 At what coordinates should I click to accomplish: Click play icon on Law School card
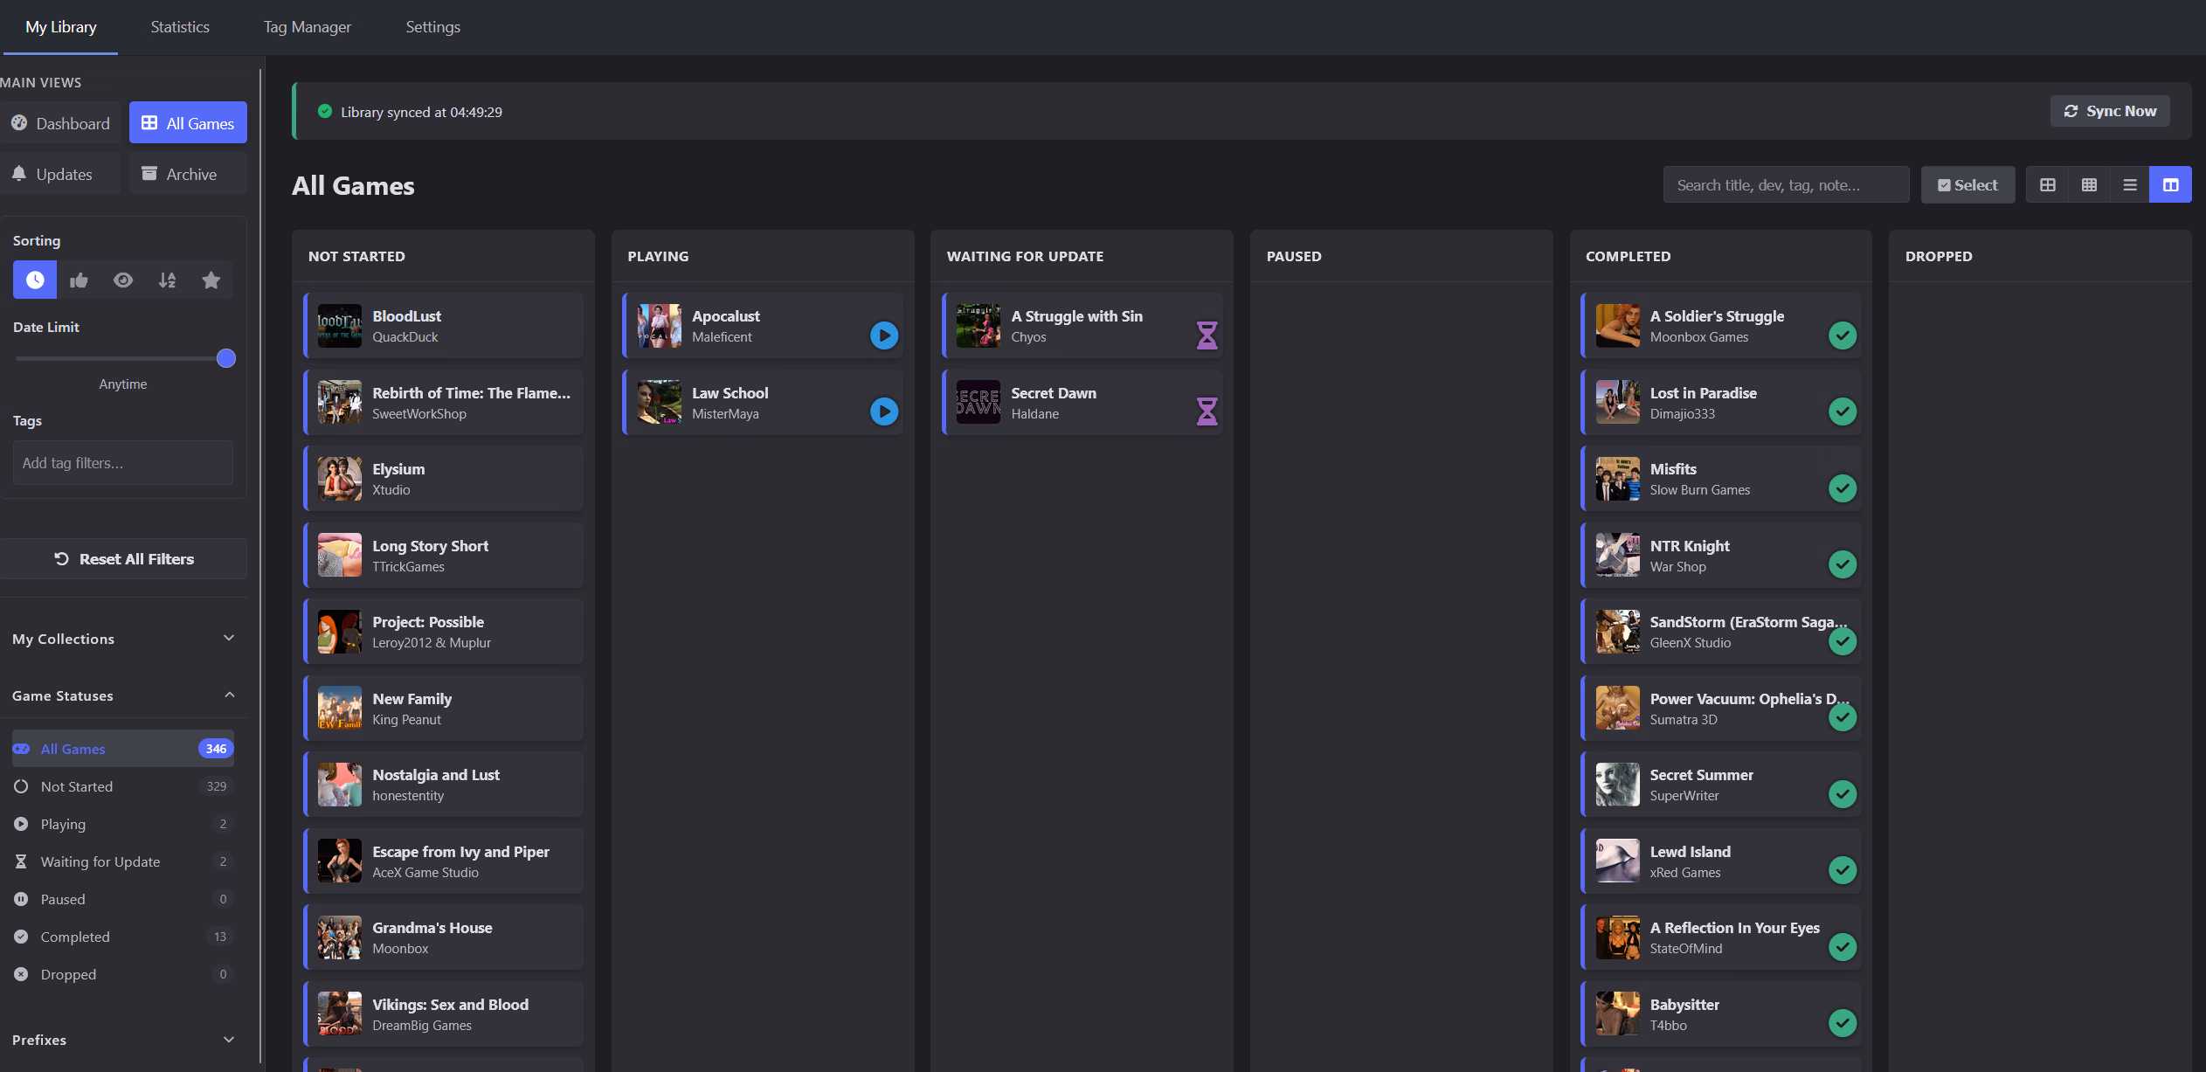(884, 412)
